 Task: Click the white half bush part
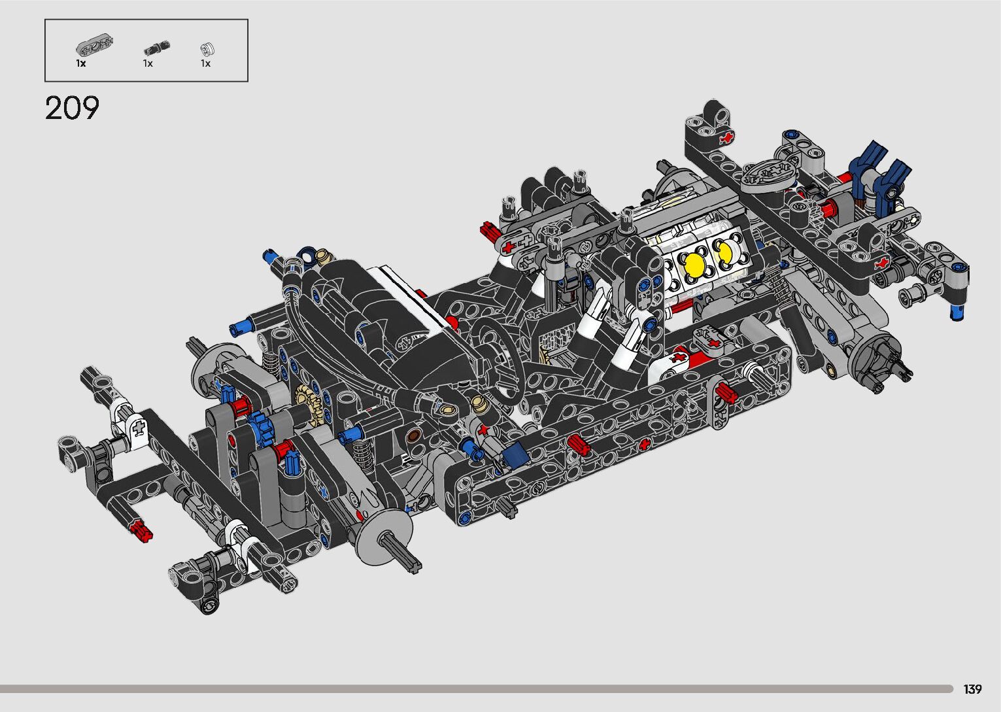(x=208, y=48)
